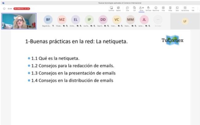Click bullet '1.3 Consejos en la presentación de emails'
Viewport: 200px width, 125px height.
pyautogui.click(x=74, y=73)
